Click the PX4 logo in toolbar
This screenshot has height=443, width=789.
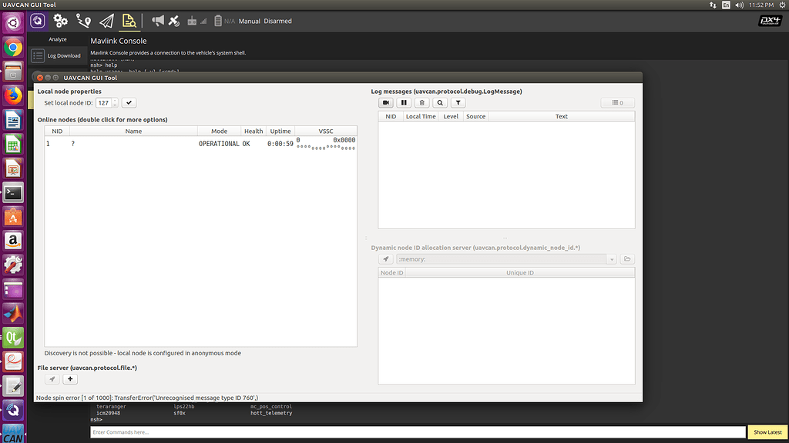[x=770, y=21]
